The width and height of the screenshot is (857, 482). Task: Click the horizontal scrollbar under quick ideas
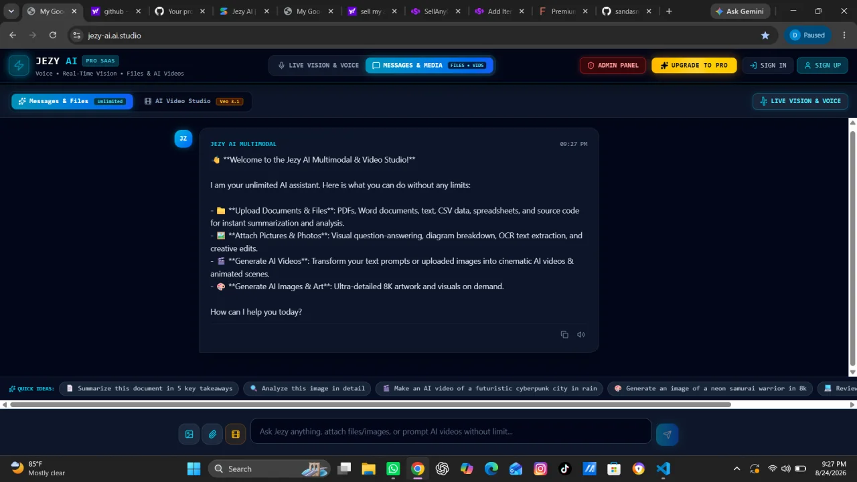pos(370,404)
